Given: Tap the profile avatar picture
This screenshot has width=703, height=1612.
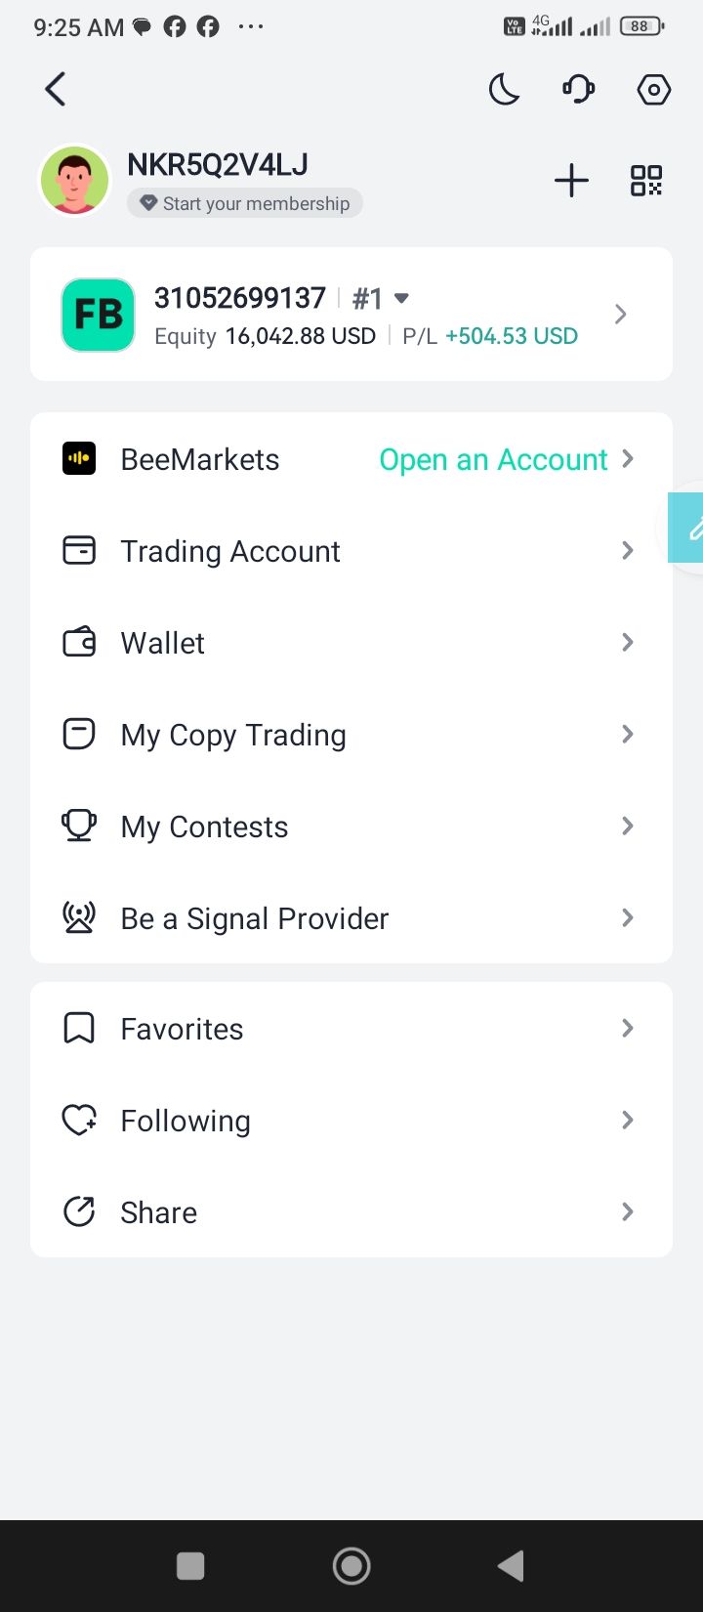Looking at the screenshot, I should click(x=74, y=181).
